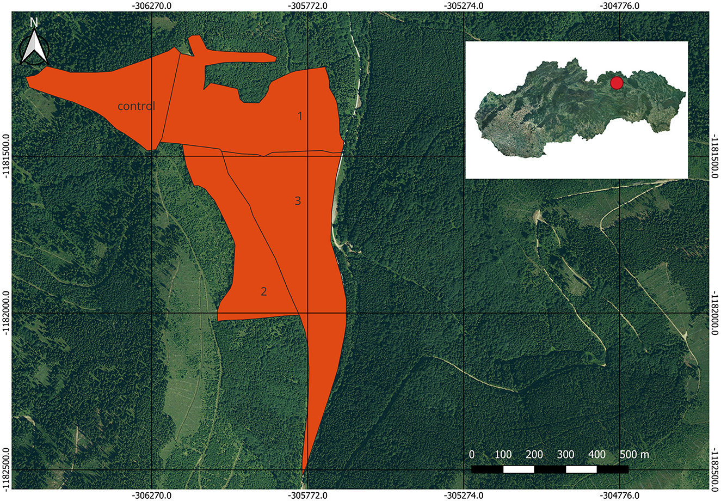Viewport: 721px width, 501px height.
Task: Click the '400' scale bar label
Action: pos(597,454)
